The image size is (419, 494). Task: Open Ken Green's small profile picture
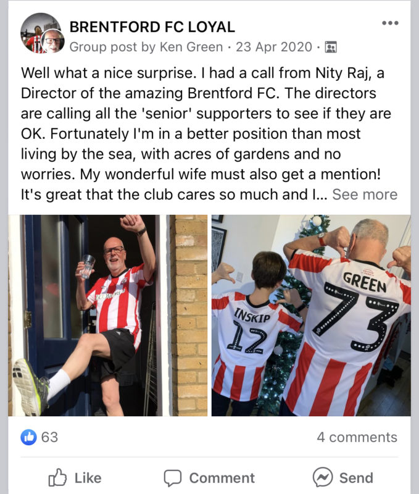coord(53,41)
